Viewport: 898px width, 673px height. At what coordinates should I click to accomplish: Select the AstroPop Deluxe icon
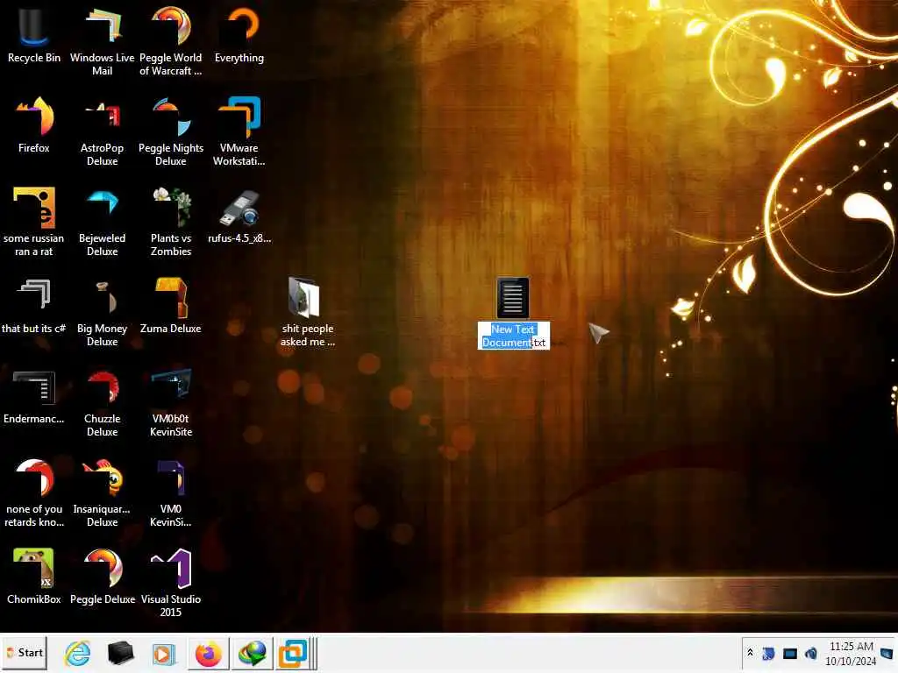click(x=102, y=131)
